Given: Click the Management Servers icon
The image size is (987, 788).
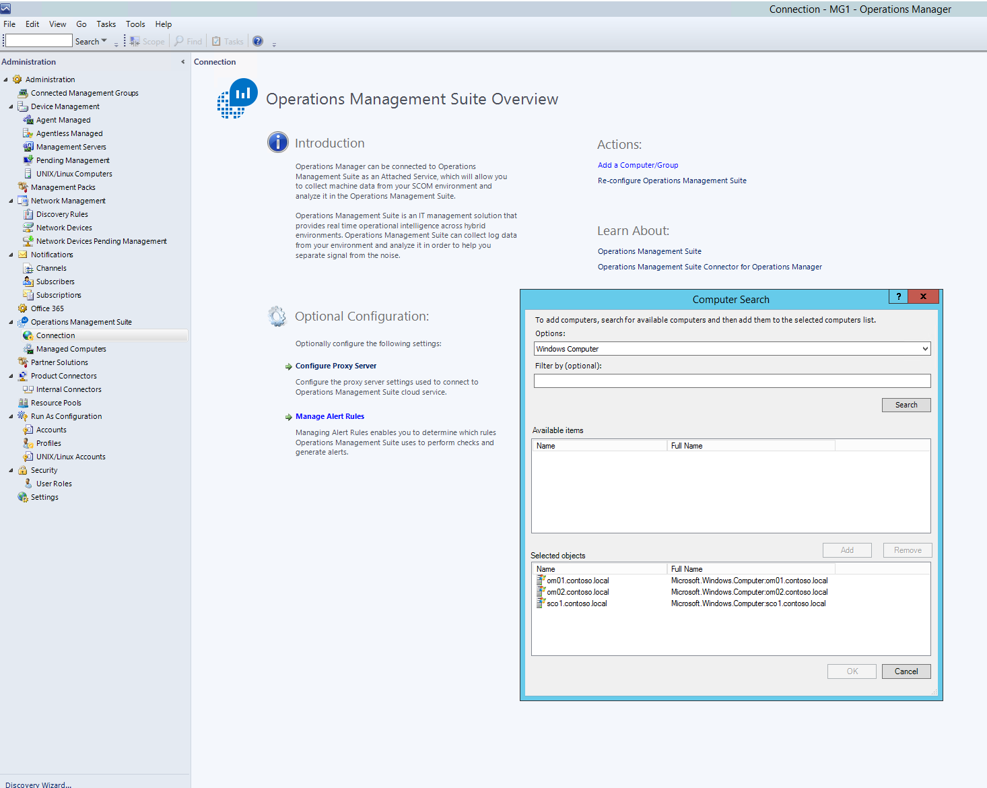Looking at the screenshot, I should (x=28, y=147).
